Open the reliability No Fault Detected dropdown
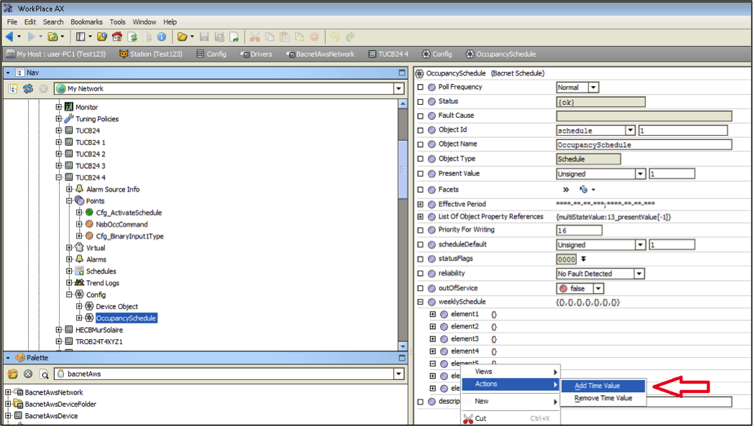 639,274
